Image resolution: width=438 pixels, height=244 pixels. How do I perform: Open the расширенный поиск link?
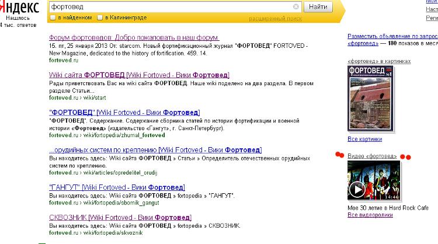(x=275, y=19)
